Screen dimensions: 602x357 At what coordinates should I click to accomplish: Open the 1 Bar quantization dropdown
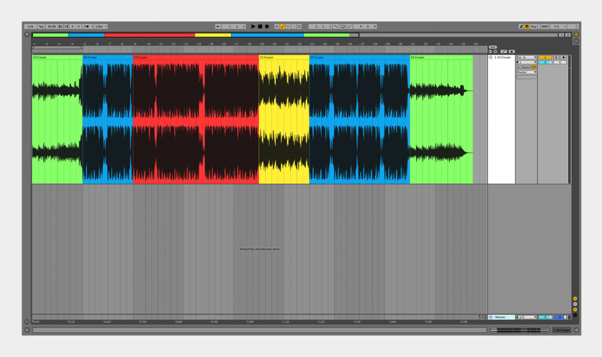coord(101,26)
